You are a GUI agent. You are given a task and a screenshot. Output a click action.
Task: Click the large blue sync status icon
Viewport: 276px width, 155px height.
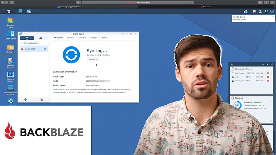[x=71, y=55]
